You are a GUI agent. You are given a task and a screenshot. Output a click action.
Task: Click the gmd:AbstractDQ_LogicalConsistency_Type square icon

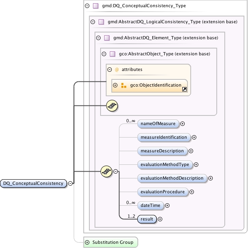pyautogui.click(x=101, y=22)
